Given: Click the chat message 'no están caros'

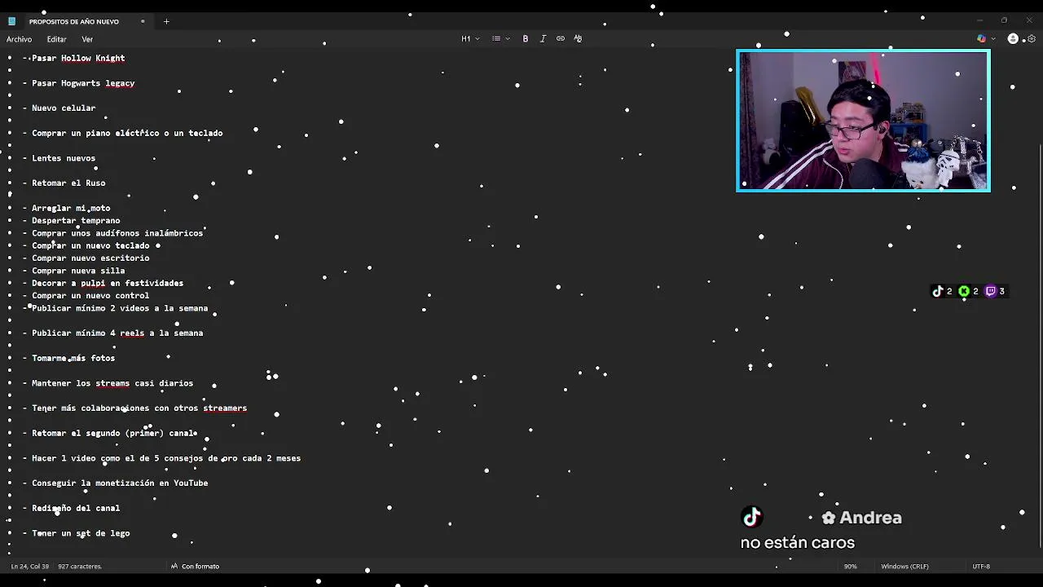Looking at the screenshot, I should (798, 542).
